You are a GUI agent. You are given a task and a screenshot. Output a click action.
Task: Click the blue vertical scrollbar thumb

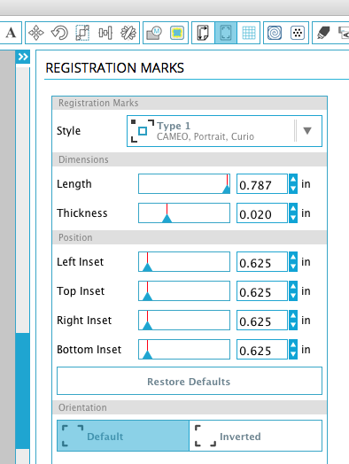pos(22,391)
